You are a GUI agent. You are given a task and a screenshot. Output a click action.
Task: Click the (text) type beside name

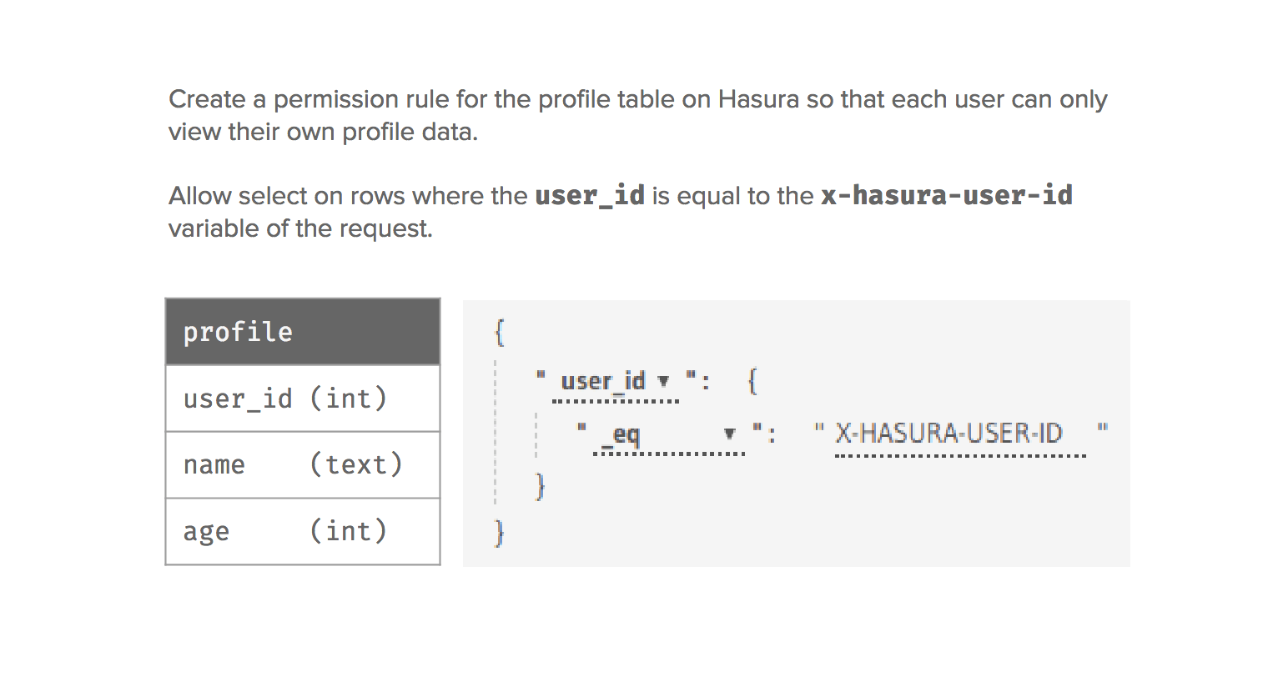(356, 465)
